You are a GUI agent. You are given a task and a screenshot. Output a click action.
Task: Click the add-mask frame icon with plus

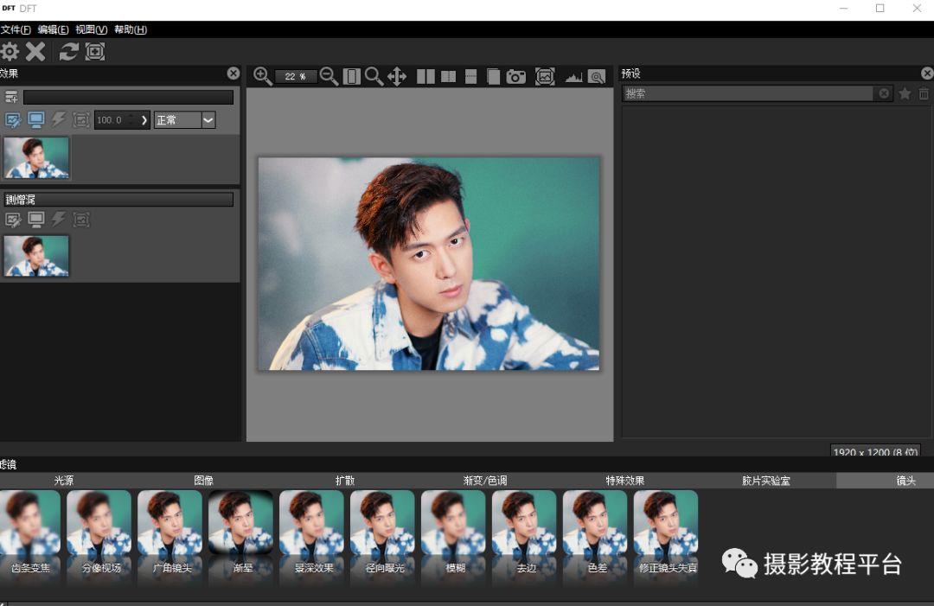(x=95, y=52)
